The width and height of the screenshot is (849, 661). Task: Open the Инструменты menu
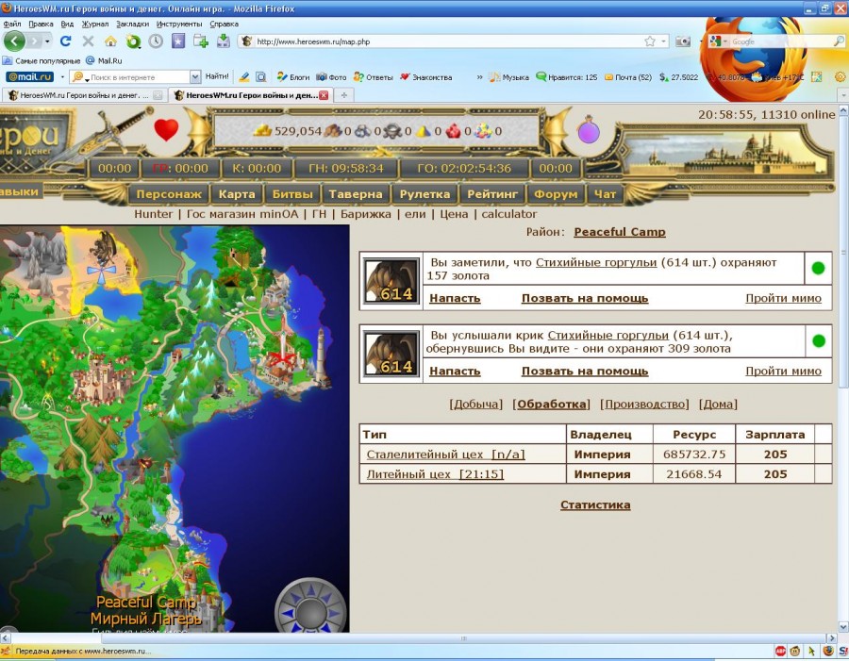(179, 24)
